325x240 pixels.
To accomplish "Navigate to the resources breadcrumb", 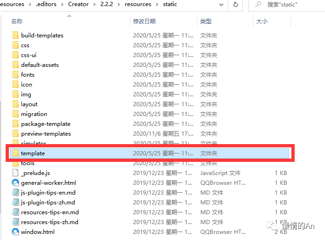I will click(x=138, y=4).
